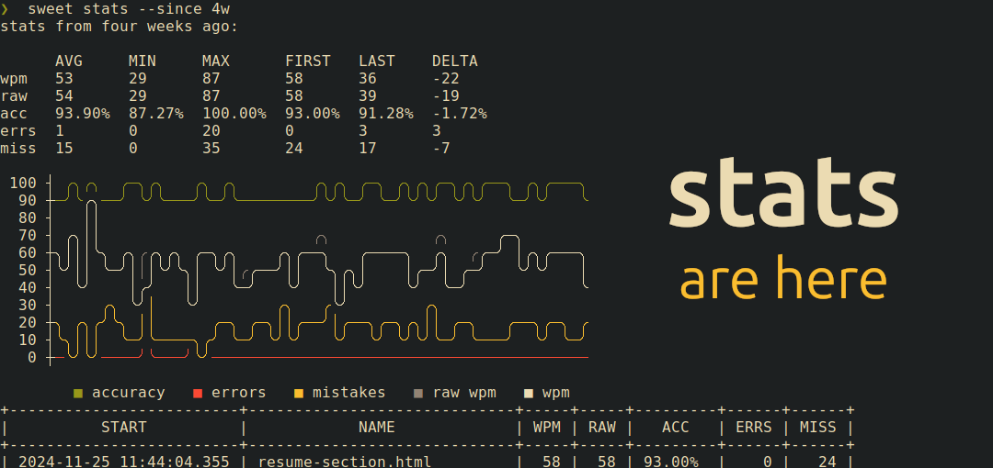The width and height of the screenshot is (993, 468).
Task: Click the 100 label on chart y-axis
Action: point(23,183)
